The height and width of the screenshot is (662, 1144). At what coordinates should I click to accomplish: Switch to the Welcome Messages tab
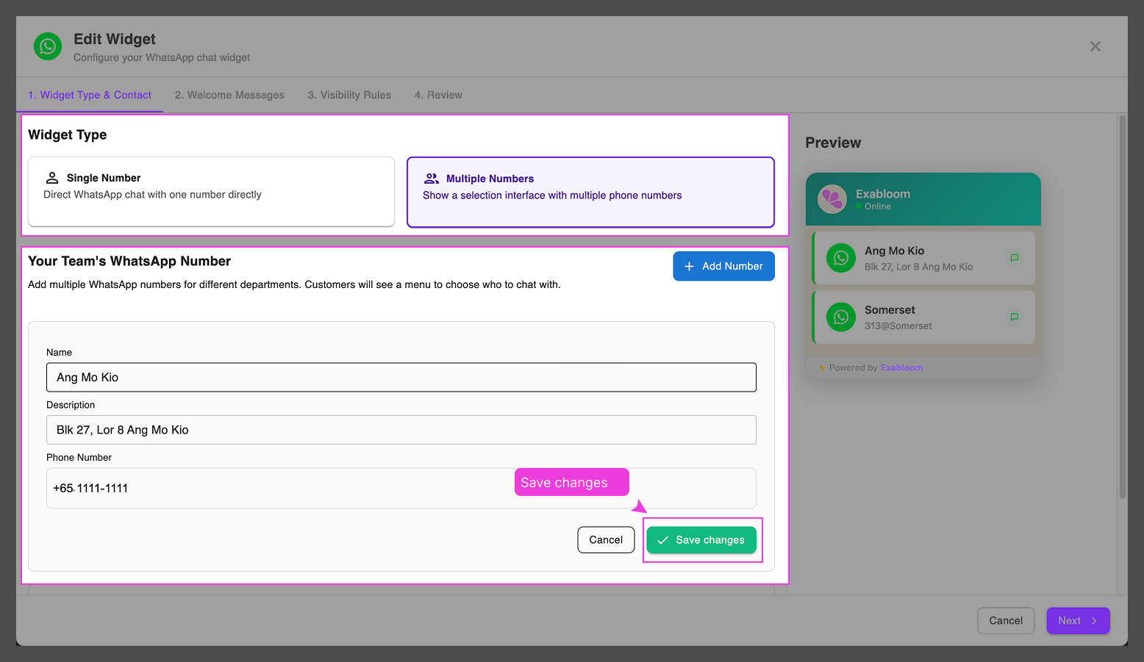tap(229, 95)
